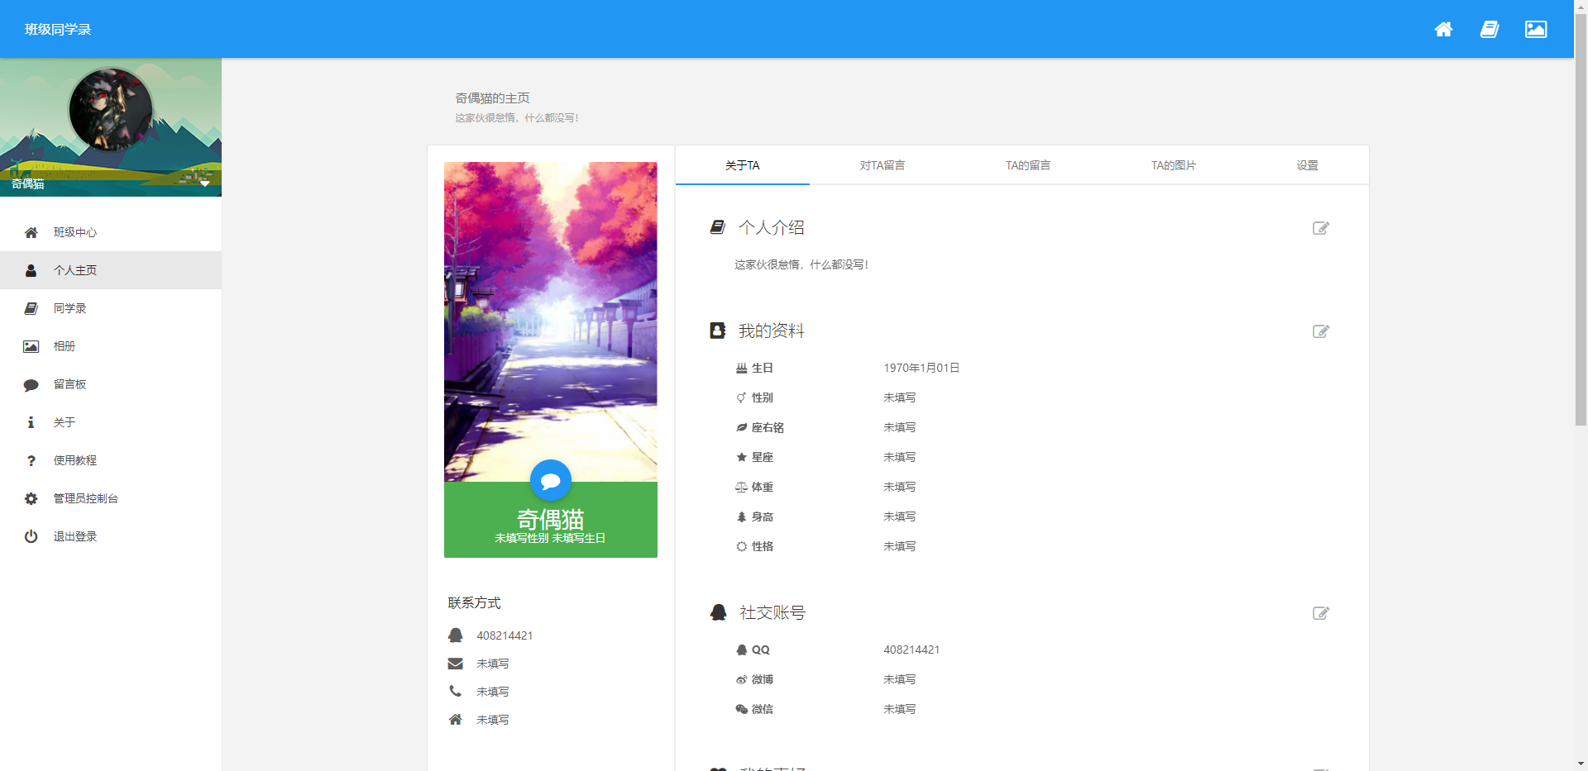Click the page title 奇偶猫的主页
Image resolution: width=1588 pixels, height=771 pixels.
point(492,98)
